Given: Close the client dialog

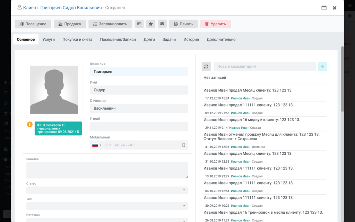Looking at the screenshot, I should (x=335, y=8).
